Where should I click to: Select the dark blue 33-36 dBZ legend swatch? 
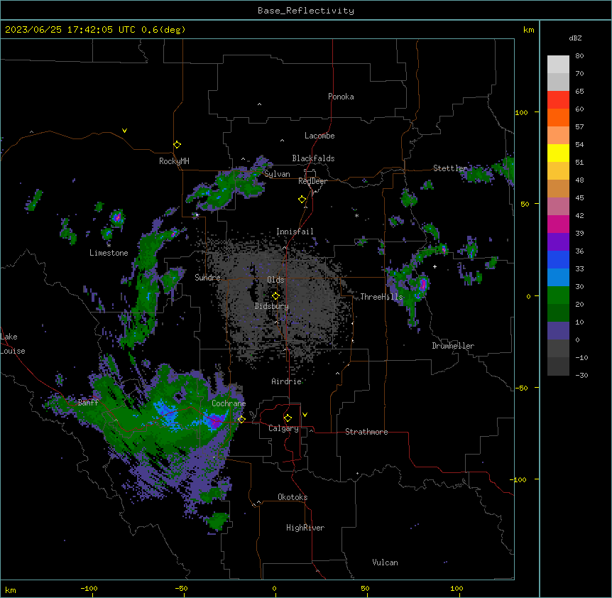pos(558,259)
